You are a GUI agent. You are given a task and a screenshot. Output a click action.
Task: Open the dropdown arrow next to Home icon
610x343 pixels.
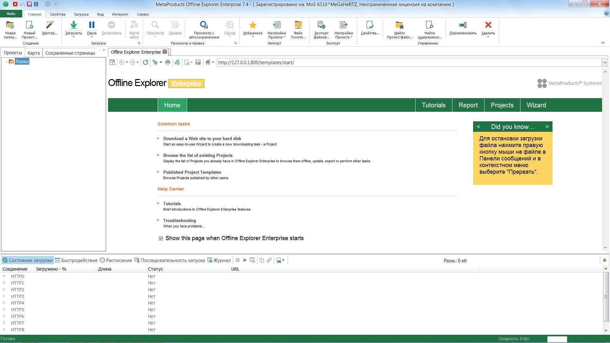tap(213, 62)
